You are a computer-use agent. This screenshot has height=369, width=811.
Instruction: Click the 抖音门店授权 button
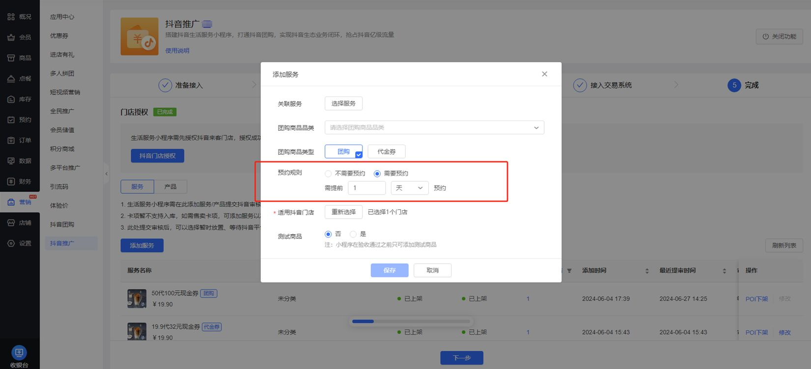[x=157, y=156]
